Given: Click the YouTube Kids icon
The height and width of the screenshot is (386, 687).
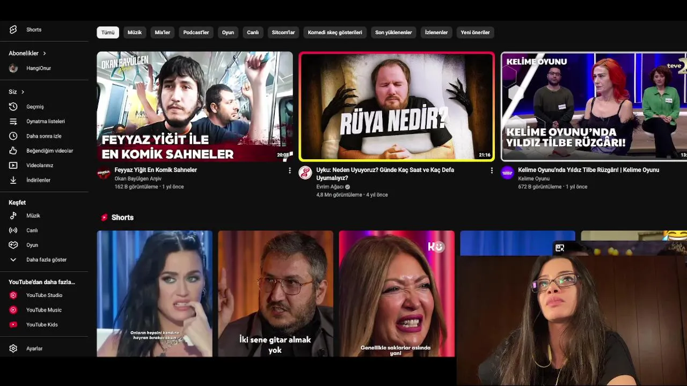Looking at the screenshot, I should click(x=13, y=324).
